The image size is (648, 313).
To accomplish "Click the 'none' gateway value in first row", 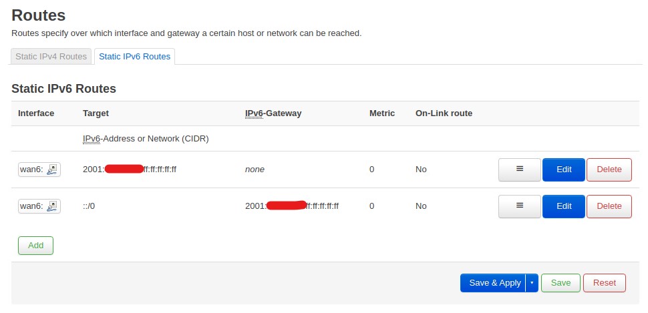I will pos(255,170).
